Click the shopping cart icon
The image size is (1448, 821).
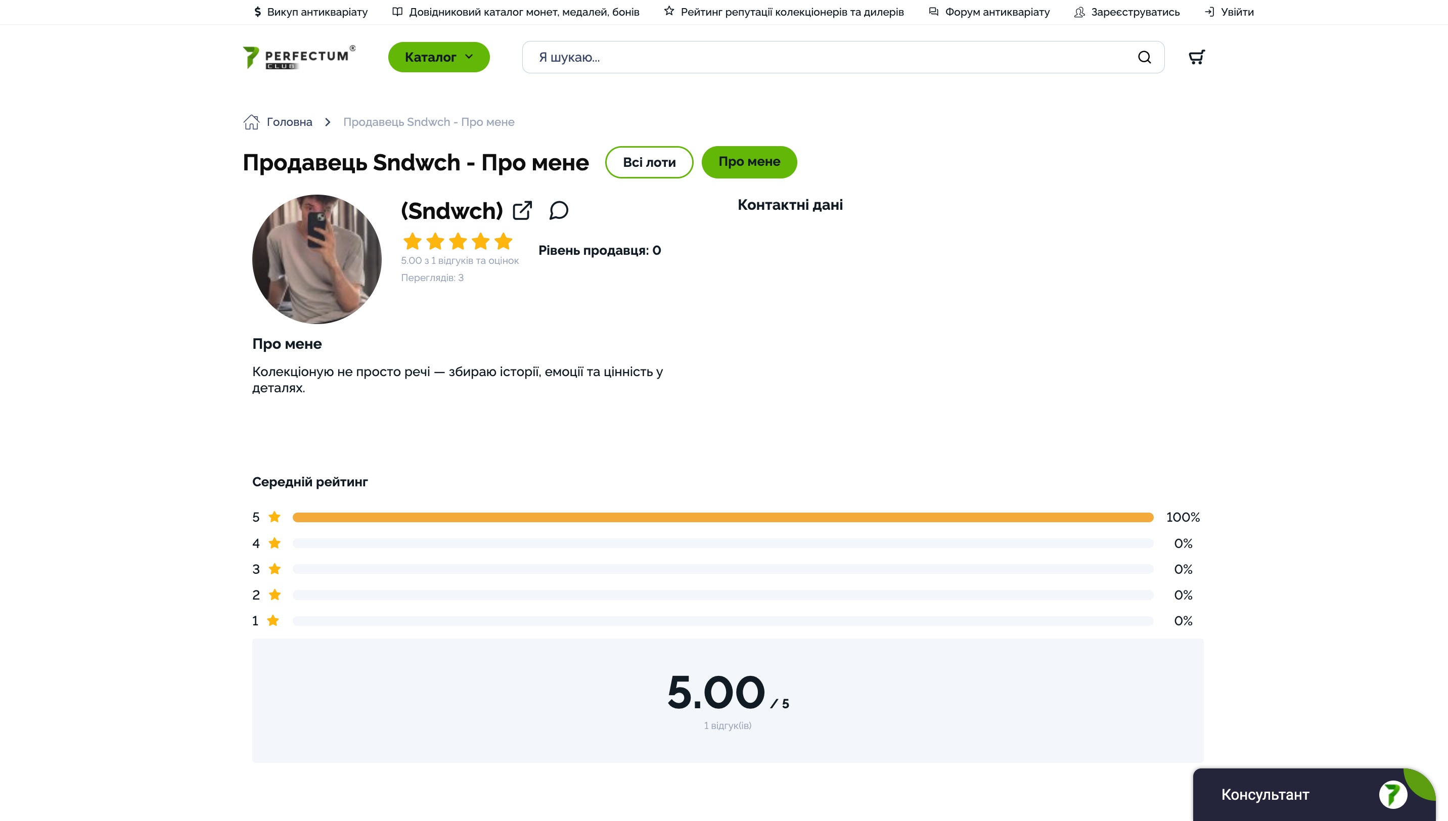click(x=1197, y=57)
